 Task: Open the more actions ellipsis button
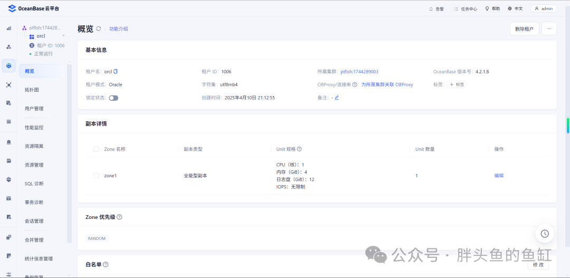coord(549,28)
